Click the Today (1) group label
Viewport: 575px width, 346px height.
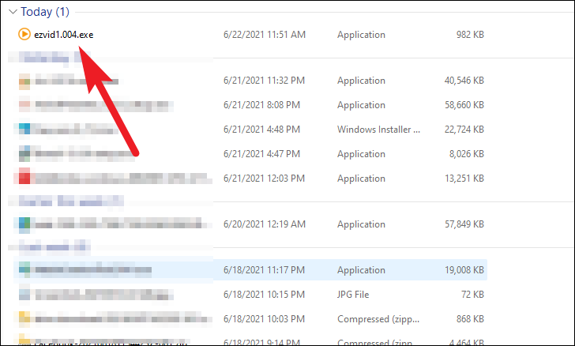[x=44, y=13]
